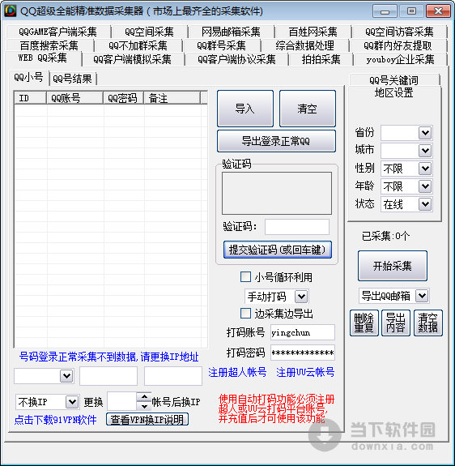Start collecting with 开始采集 button
Image resolution: width=455 pixels, height=466 pixels.
393,266
